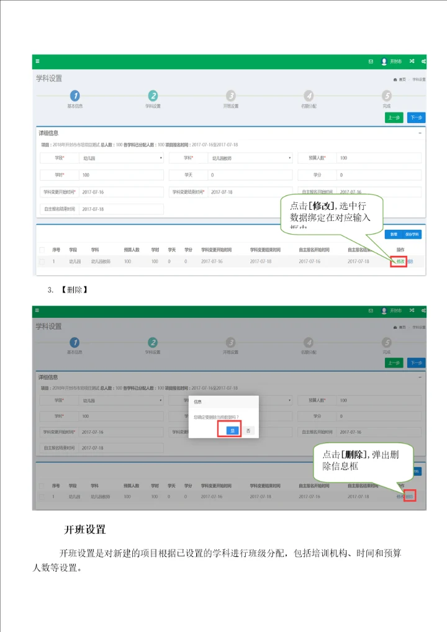
Task: Open the hamburger menu in the lower delete screenshot
Action: coord(38,310)
